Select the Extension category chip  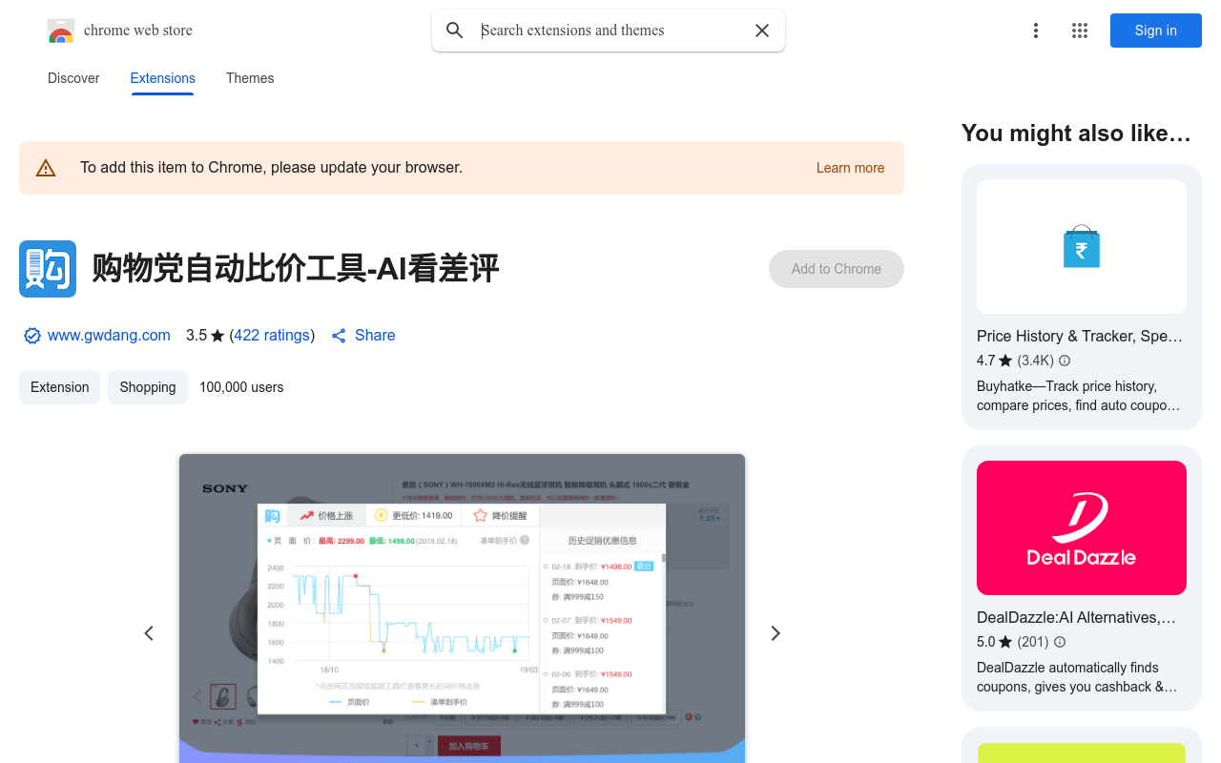59,387
